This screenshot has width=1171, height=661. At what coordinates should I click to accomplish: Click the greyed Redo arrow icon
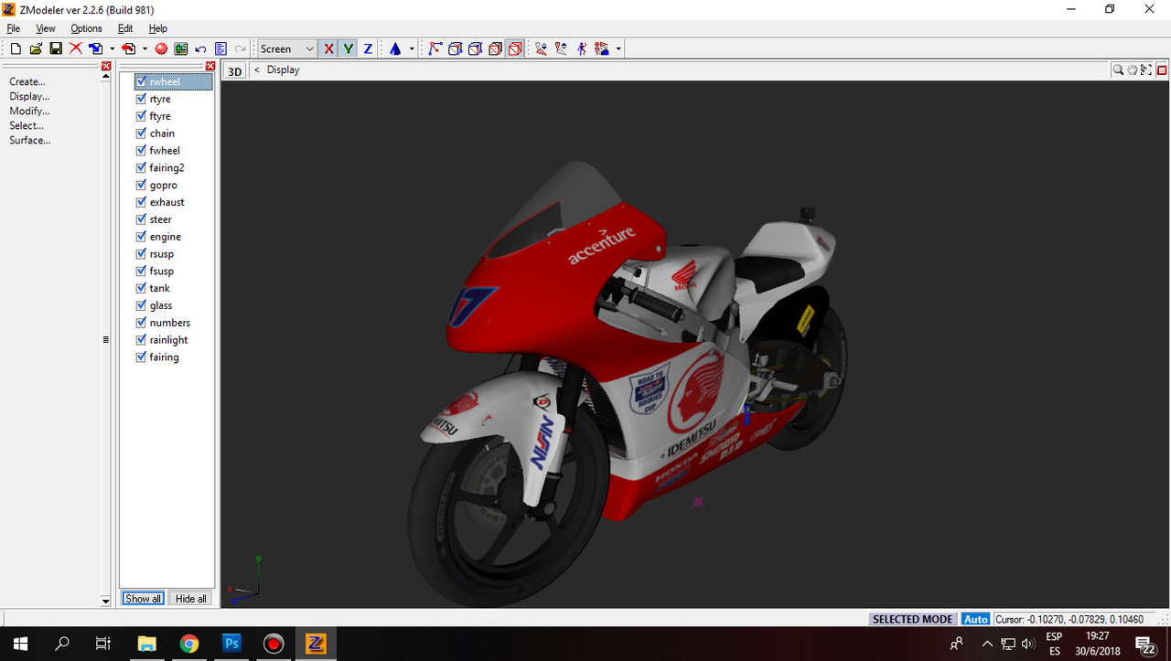pos(241,48)
